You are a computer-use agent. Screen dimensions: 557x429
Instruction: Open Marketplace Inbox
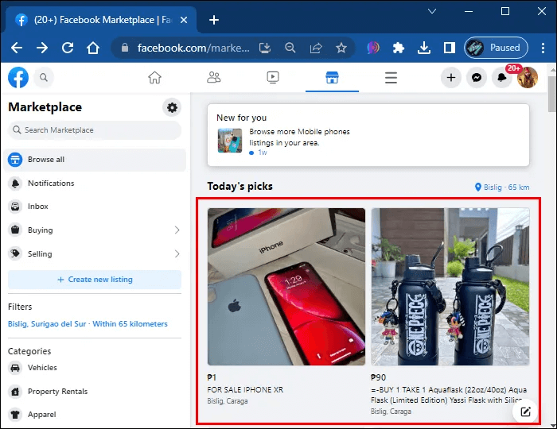pos(95,207)
